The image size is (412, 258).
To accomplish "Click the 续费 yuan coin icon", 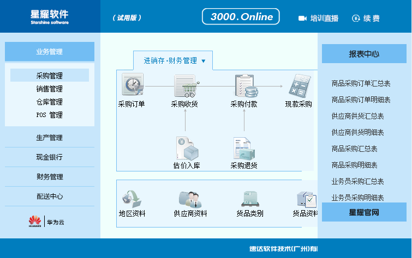I will click(x=356, y=18).
